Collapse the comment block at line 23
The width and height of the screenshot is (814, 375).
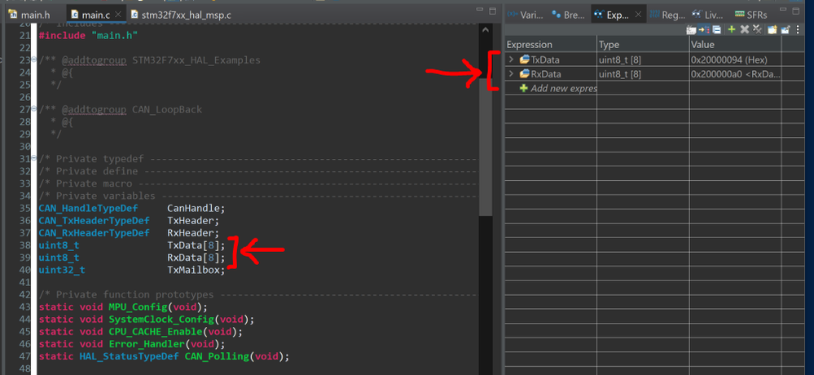pyautogui.click(x=34, y=60)
